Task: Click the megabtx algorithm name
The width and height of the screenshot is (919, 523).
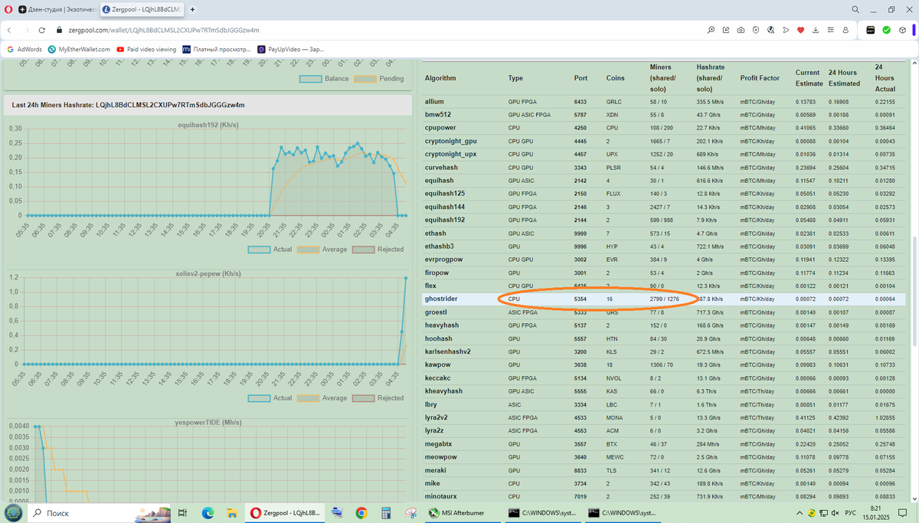Action: click(438, 443)
